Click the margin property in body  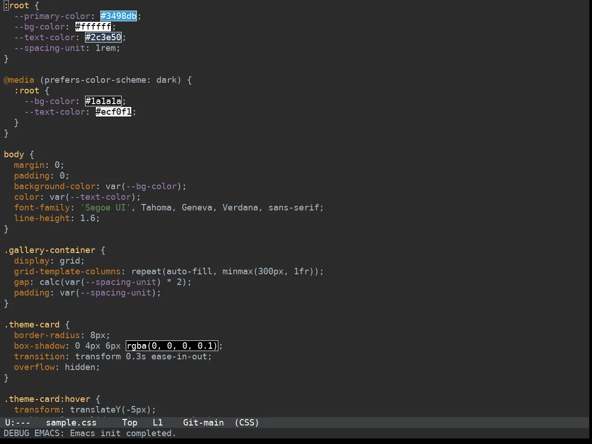[29, 165]
